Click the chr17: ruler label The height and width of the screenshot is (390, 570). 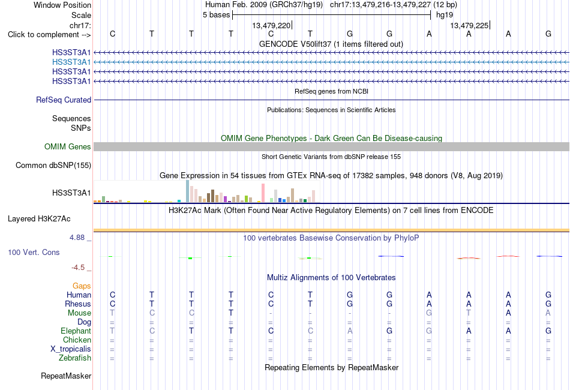click(80, 25)
